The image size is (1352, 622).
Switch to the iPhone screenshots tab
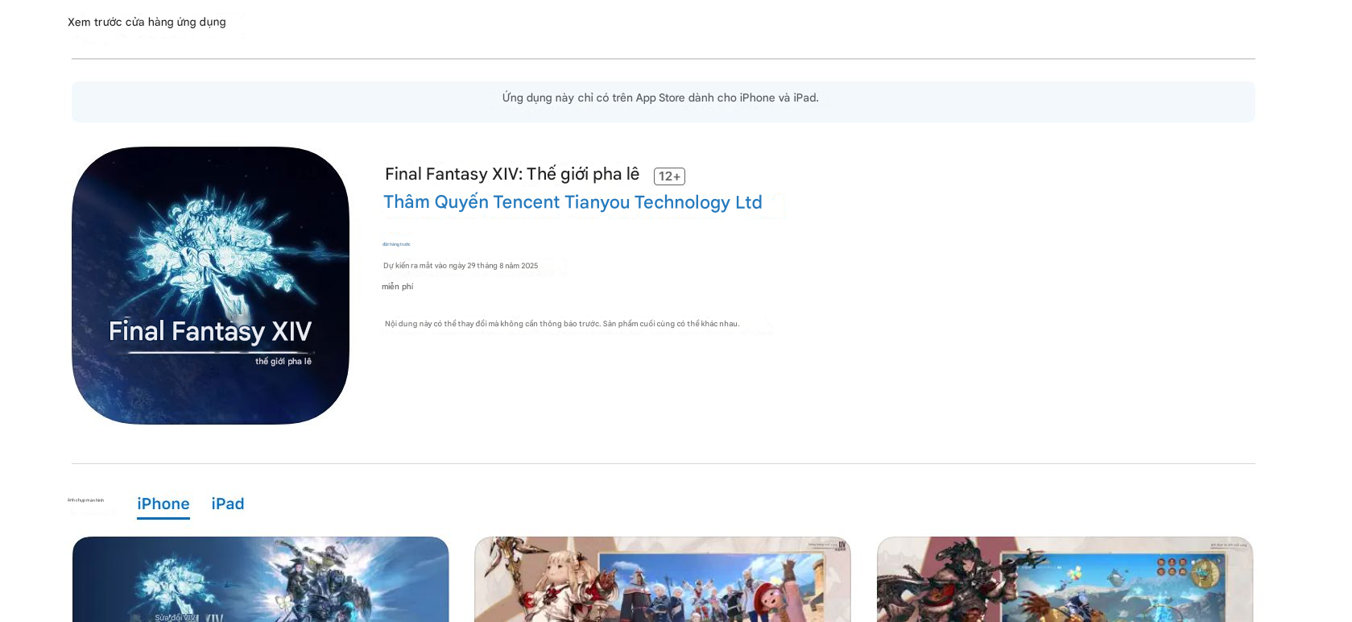point(163,504)
